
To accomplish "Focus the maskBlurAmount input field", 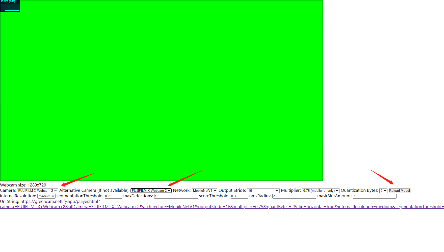I will (x=375, y=196).
